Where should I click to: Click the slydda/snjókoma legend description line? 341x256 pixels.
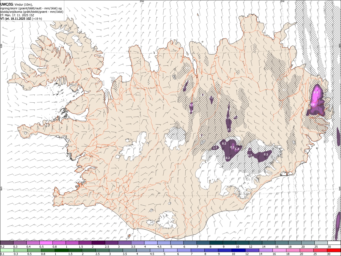pos(32,12)
